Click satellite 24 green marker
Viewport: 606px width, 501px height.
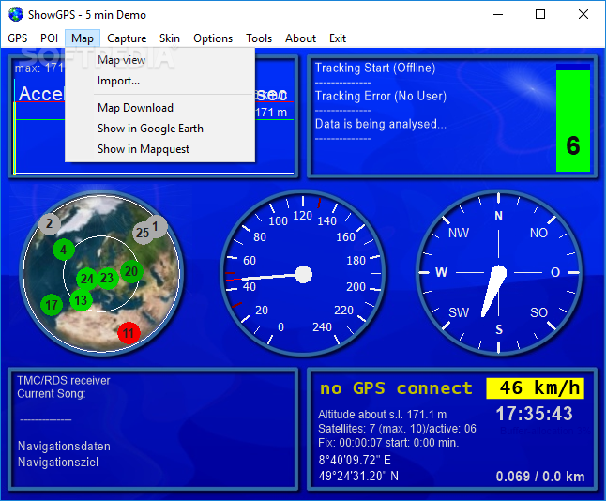[87, 279]
